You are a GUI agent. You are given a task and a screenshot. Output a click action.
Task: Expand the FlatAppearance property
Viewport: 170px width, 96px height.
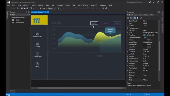tap(127, 28)
